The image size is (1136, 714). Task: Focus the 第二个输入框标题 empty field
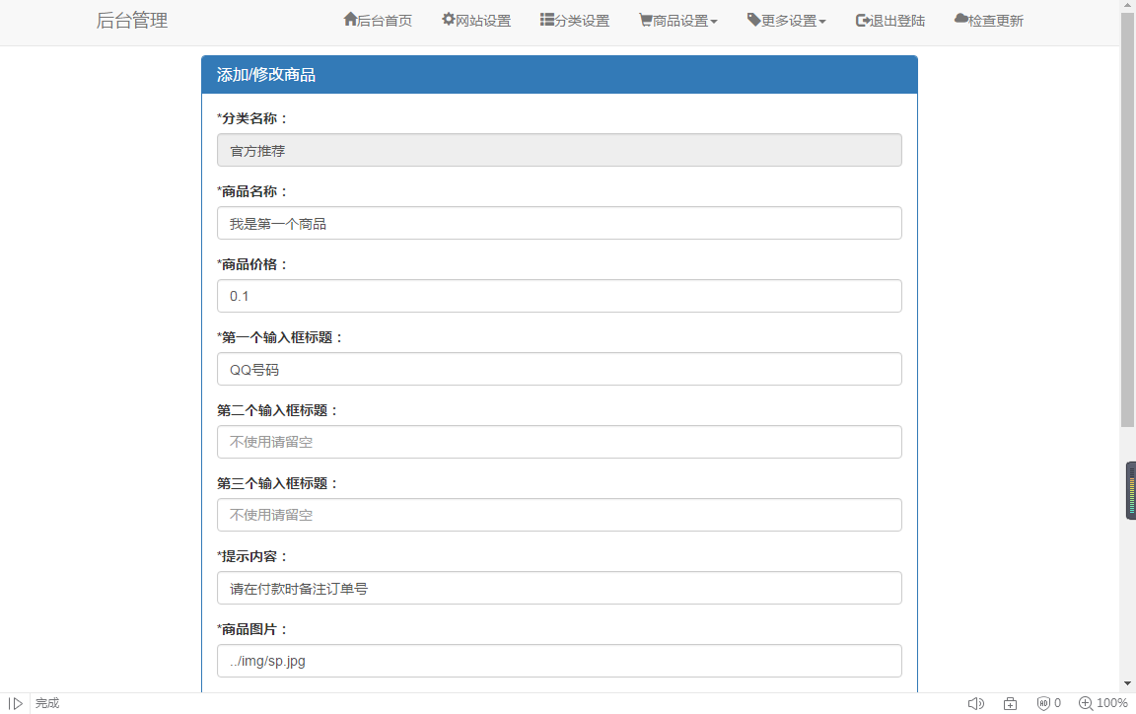click(559, 442)
